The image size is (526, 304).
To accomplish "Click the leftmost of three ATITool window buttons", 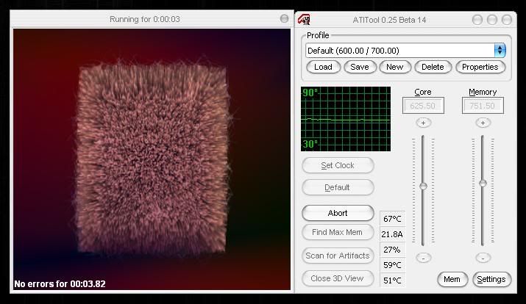I will 477,20.
